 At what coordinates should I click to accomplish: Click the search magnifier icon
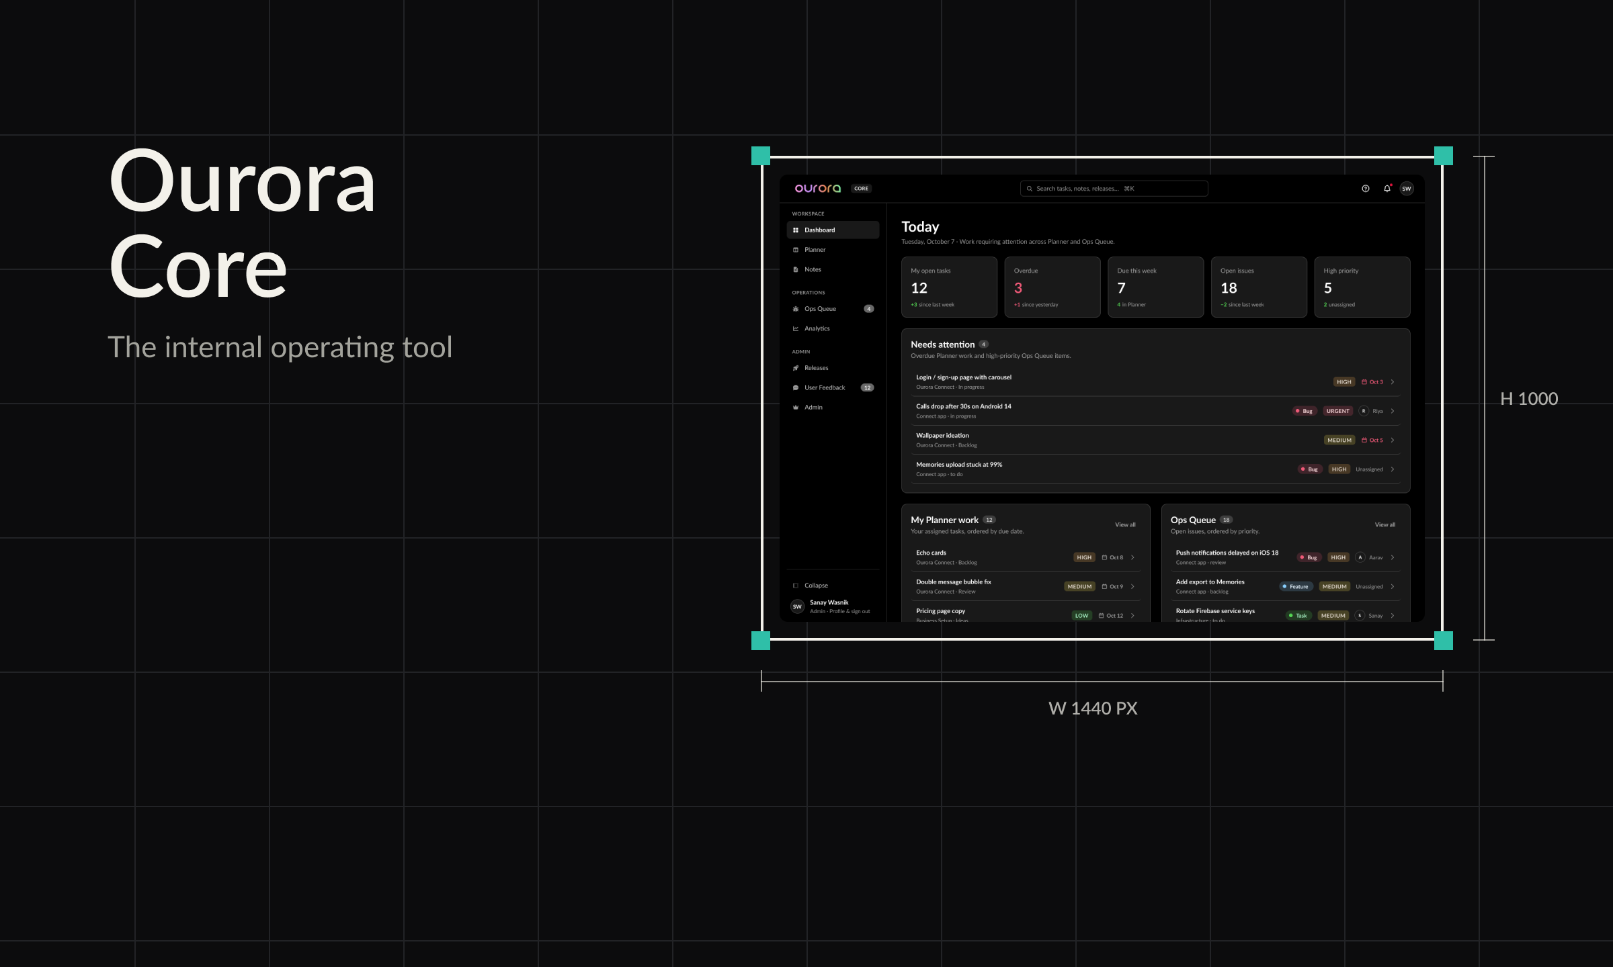tap(1029, 189)
